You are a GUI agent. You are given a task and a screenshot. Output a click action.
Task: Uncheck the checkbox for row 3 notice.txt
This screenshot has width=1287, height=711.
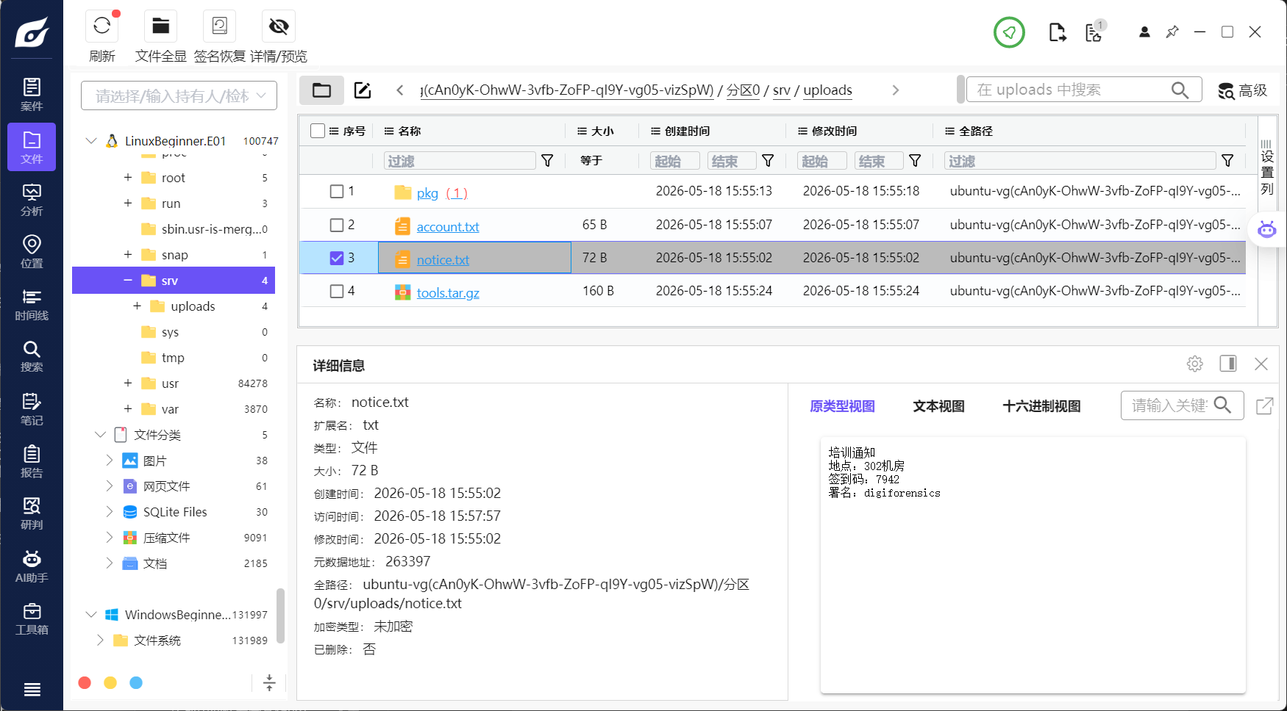click(337, 258)
